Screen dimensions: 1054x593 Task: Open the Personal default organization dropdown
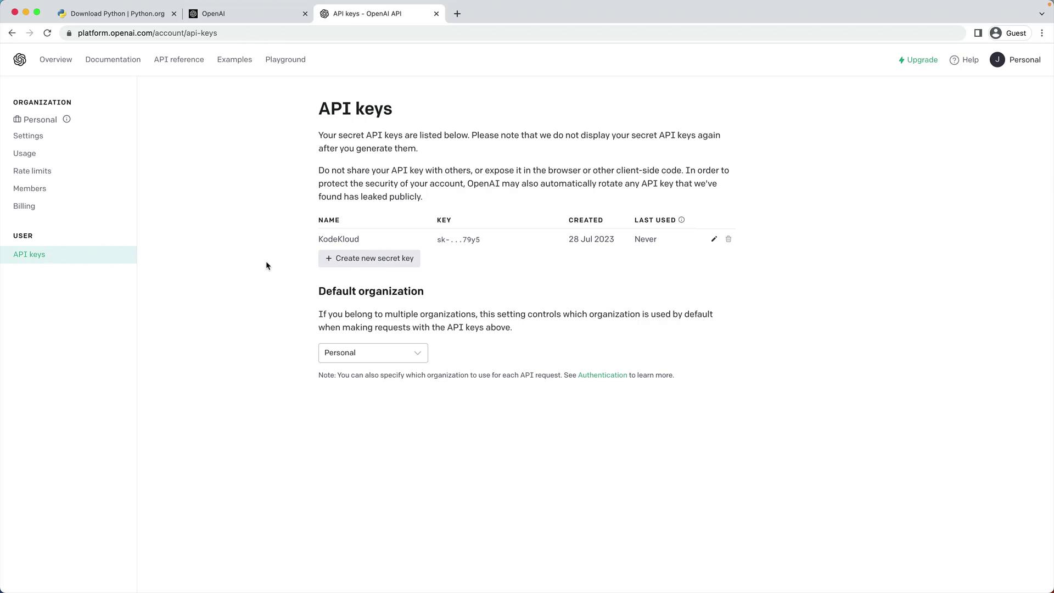coord(373,353)
